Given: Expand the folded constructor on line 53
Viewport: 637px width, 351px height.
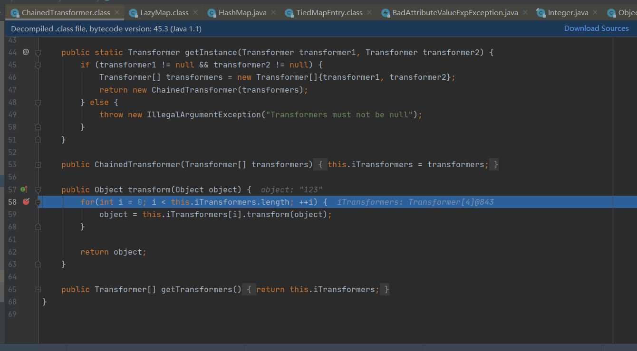Looking at the screenshot, I should click(38, 165).
